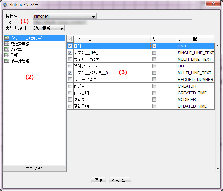Enable key checkbox for 更新日時
The image size is (223, 191).
pos(154,106)
